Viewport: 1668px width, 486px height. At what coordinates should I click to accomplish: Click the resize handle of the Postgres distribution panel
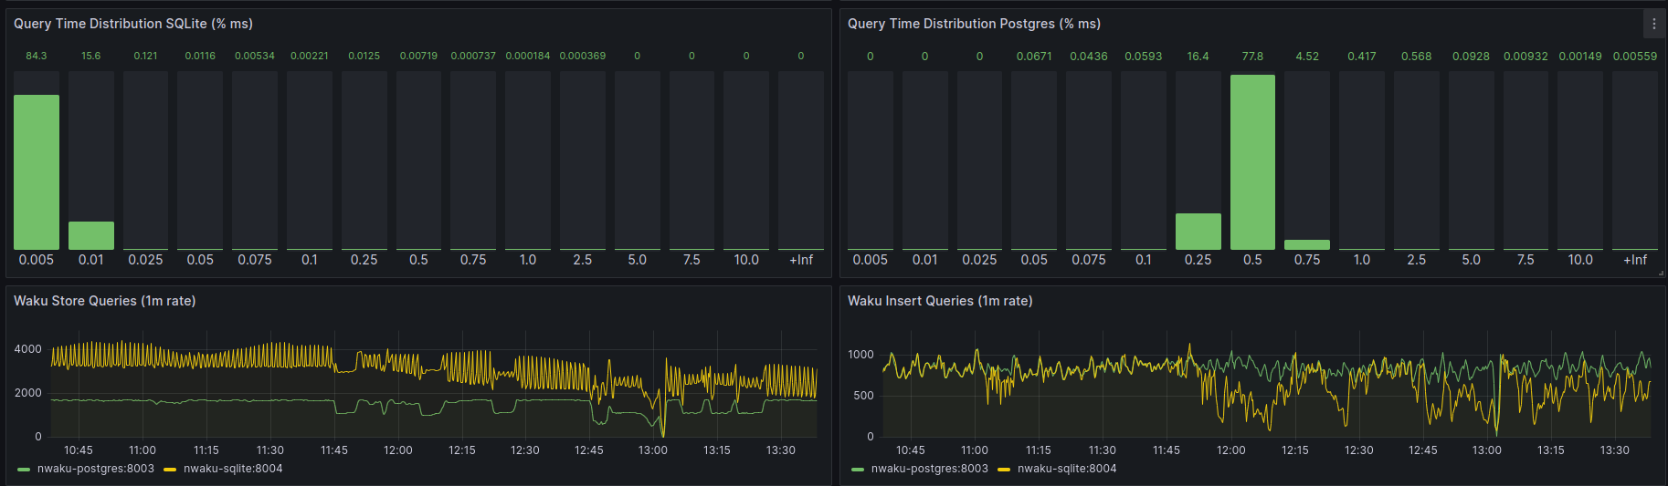1661,273
